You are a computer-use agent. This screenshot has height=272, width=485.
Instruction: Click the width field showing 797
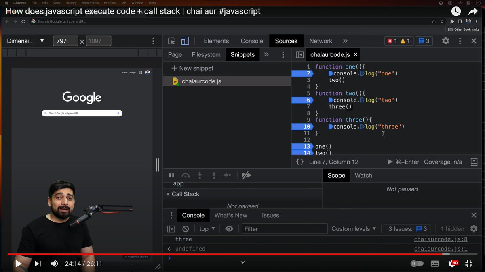click(65, 41)
